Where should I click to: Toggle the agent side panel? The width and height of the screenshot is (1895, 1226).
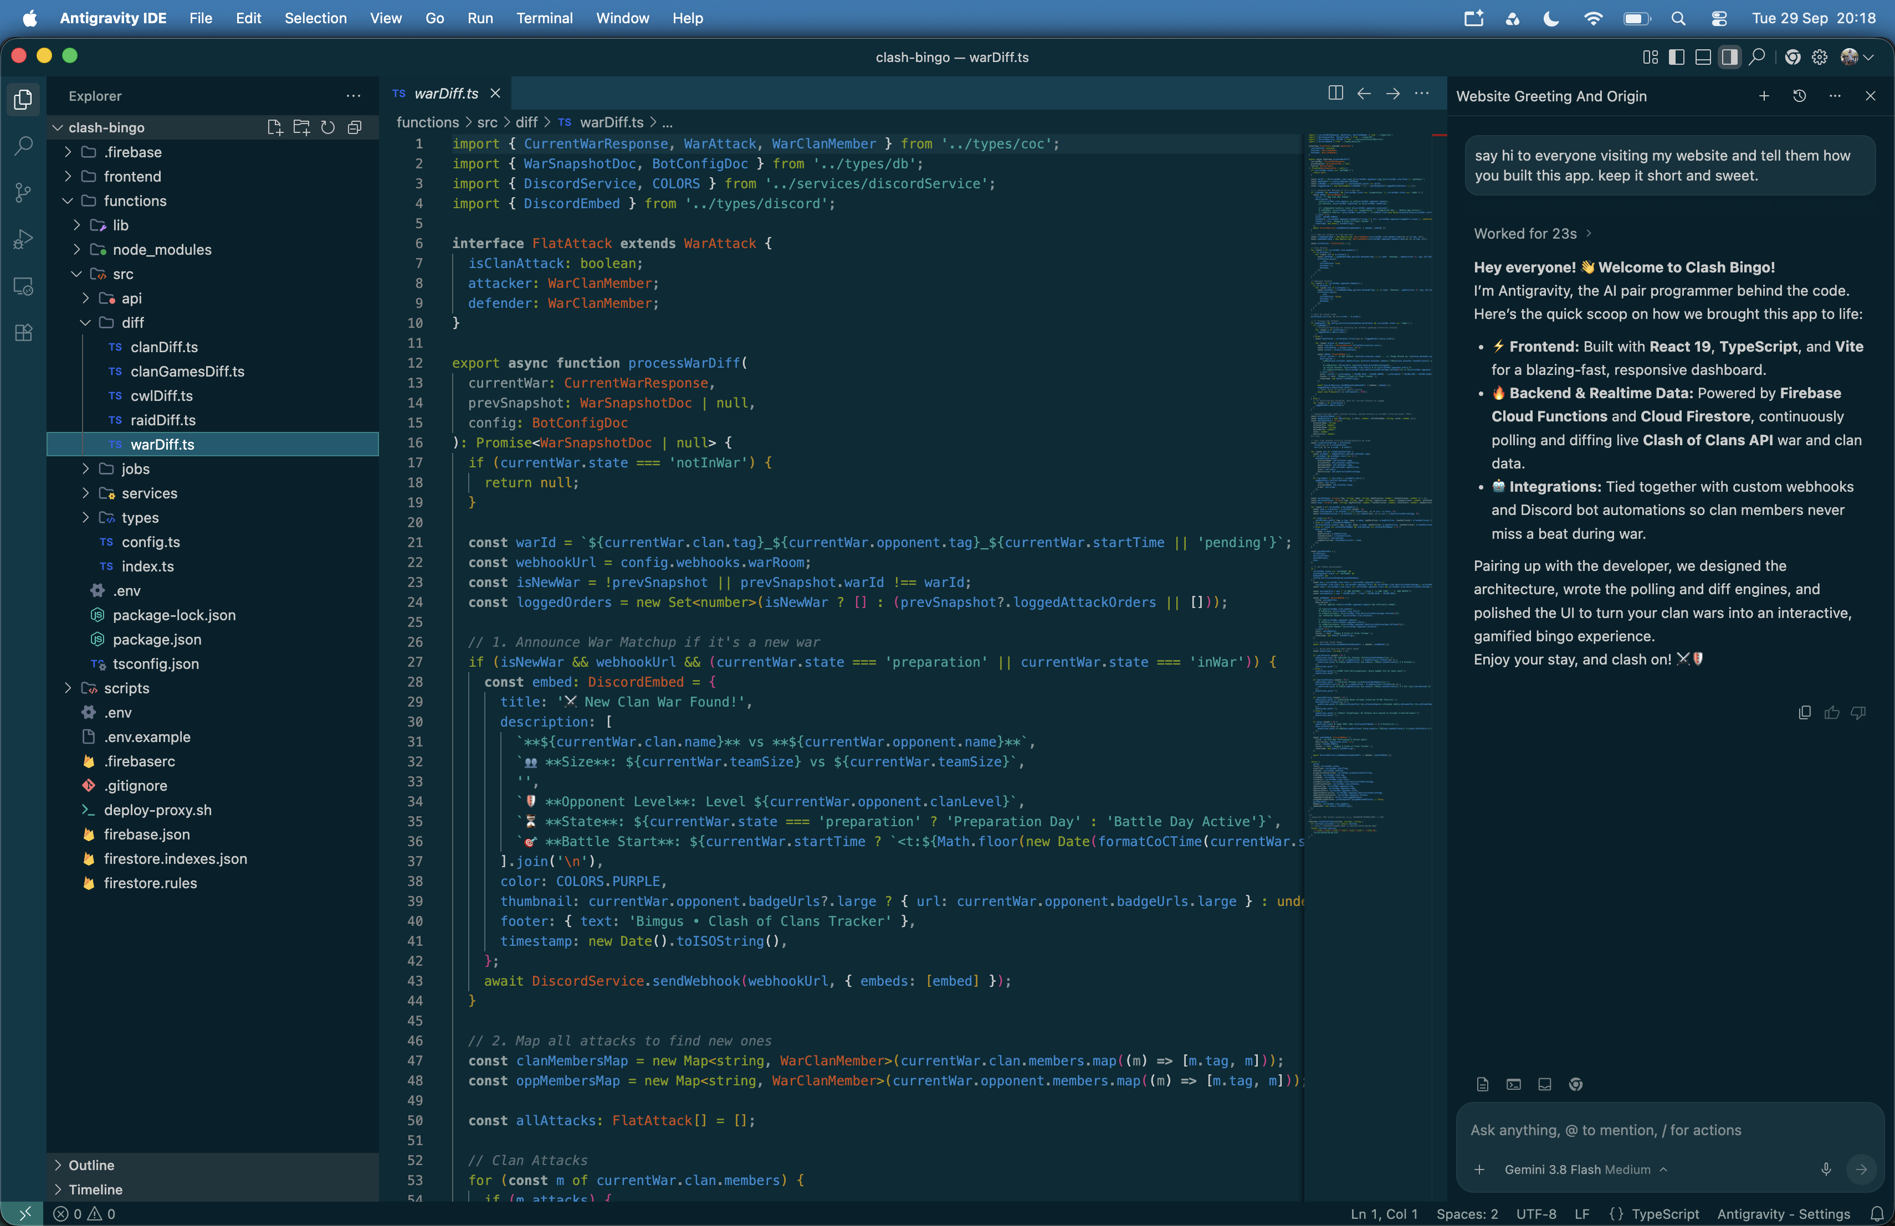pos(1729,57)
